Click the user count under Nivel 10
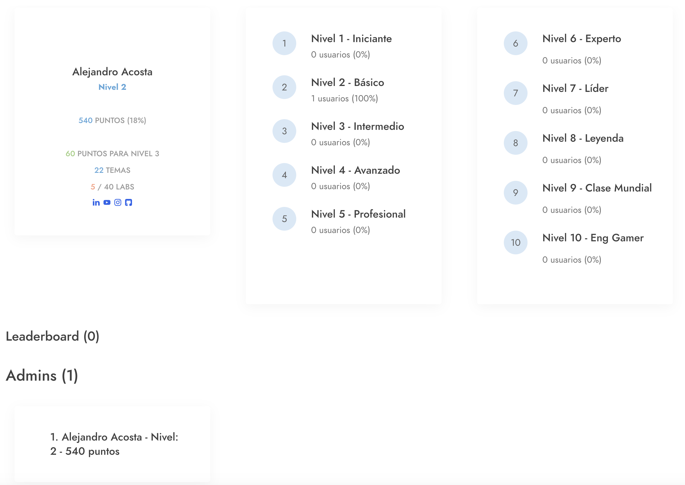685x485 pixels. point(572,260)
